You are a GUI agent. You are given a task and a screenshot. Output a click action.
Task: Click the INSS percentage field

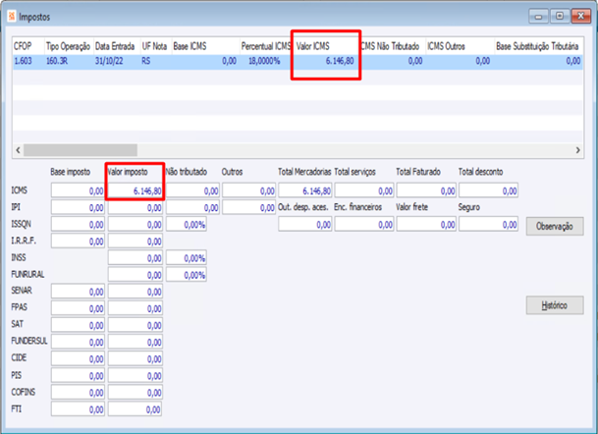pyautogui.click(x=187, y=258)
